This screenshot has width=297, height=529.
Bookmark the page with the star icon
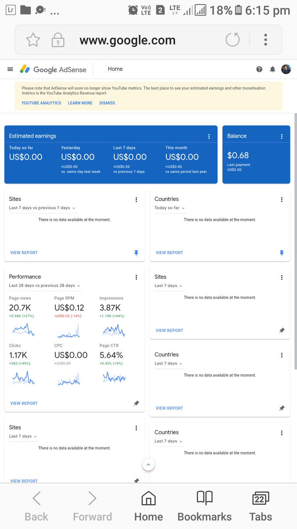pyautogui.click(x=33, y=40)
